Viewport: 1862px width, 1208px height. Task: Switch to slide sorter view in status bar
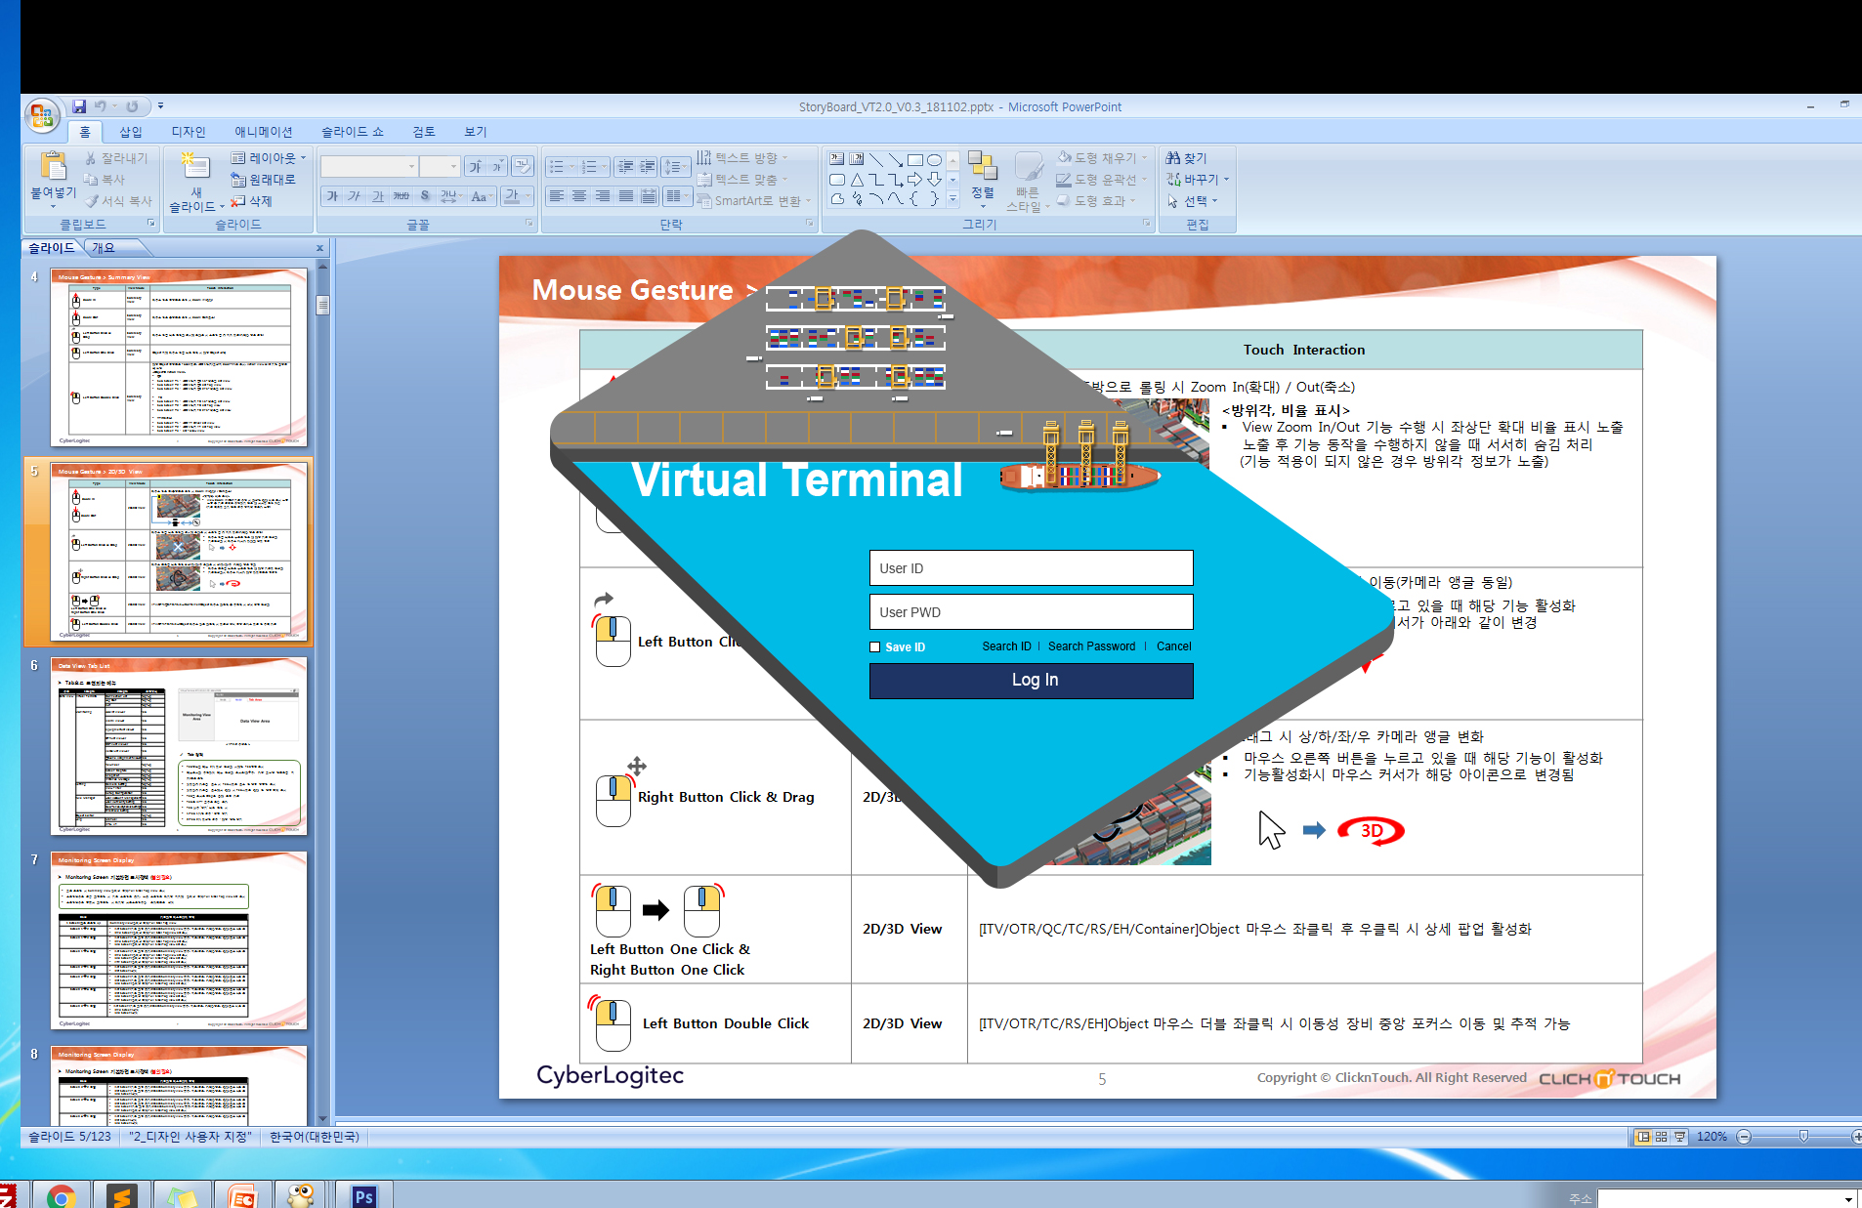coord(1661,1137)
